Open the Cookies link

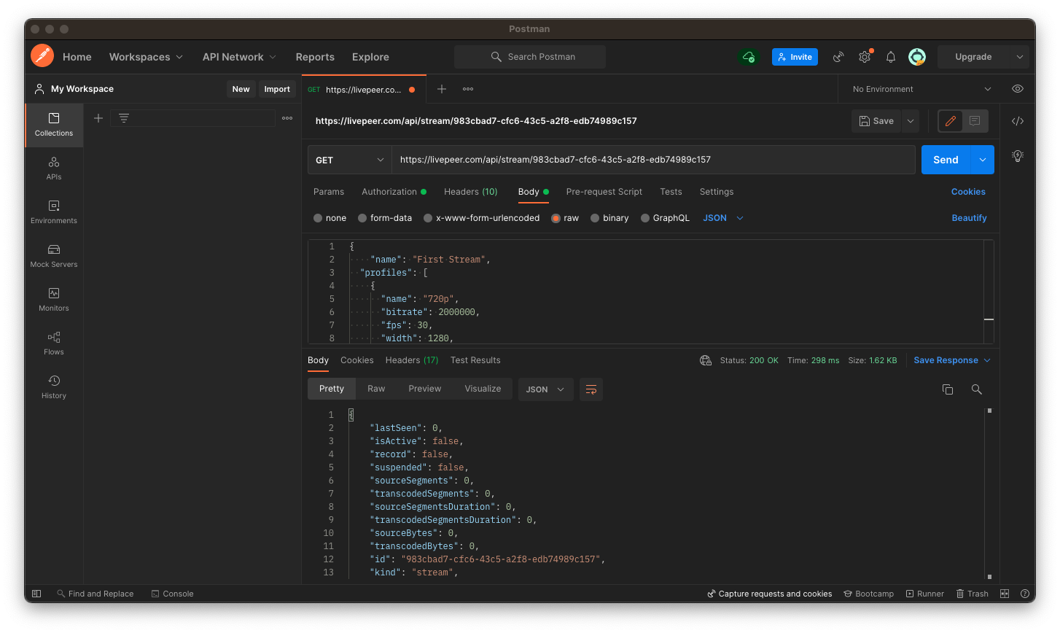point(968,192)
